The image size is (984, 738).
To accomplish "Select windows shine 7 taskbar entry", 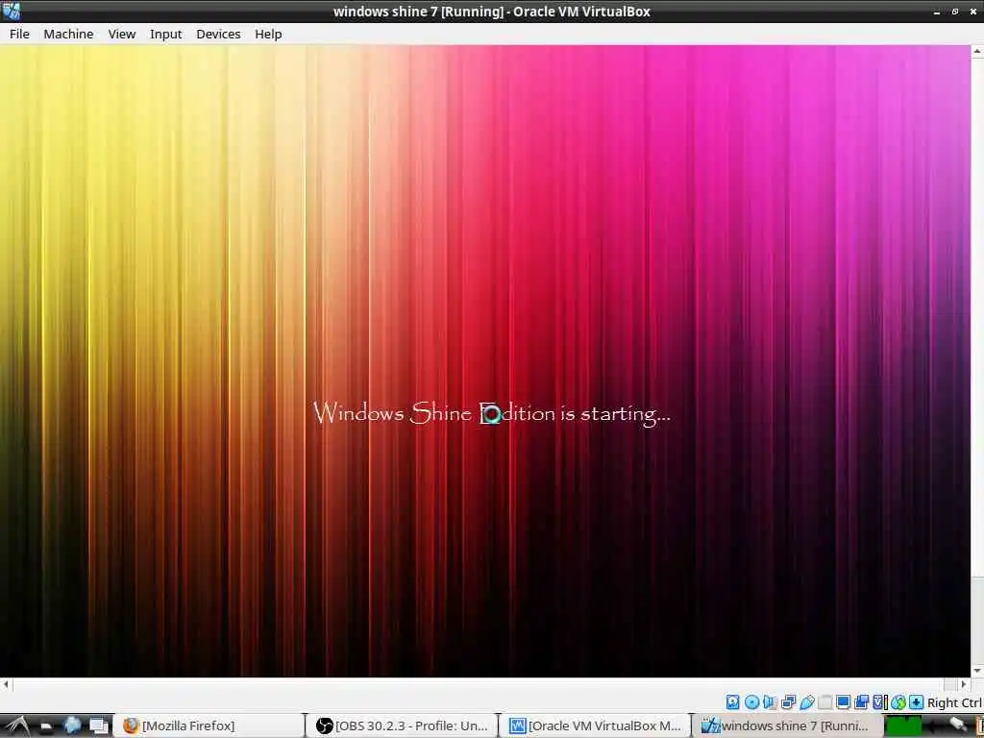I will (x=788, y=726).
